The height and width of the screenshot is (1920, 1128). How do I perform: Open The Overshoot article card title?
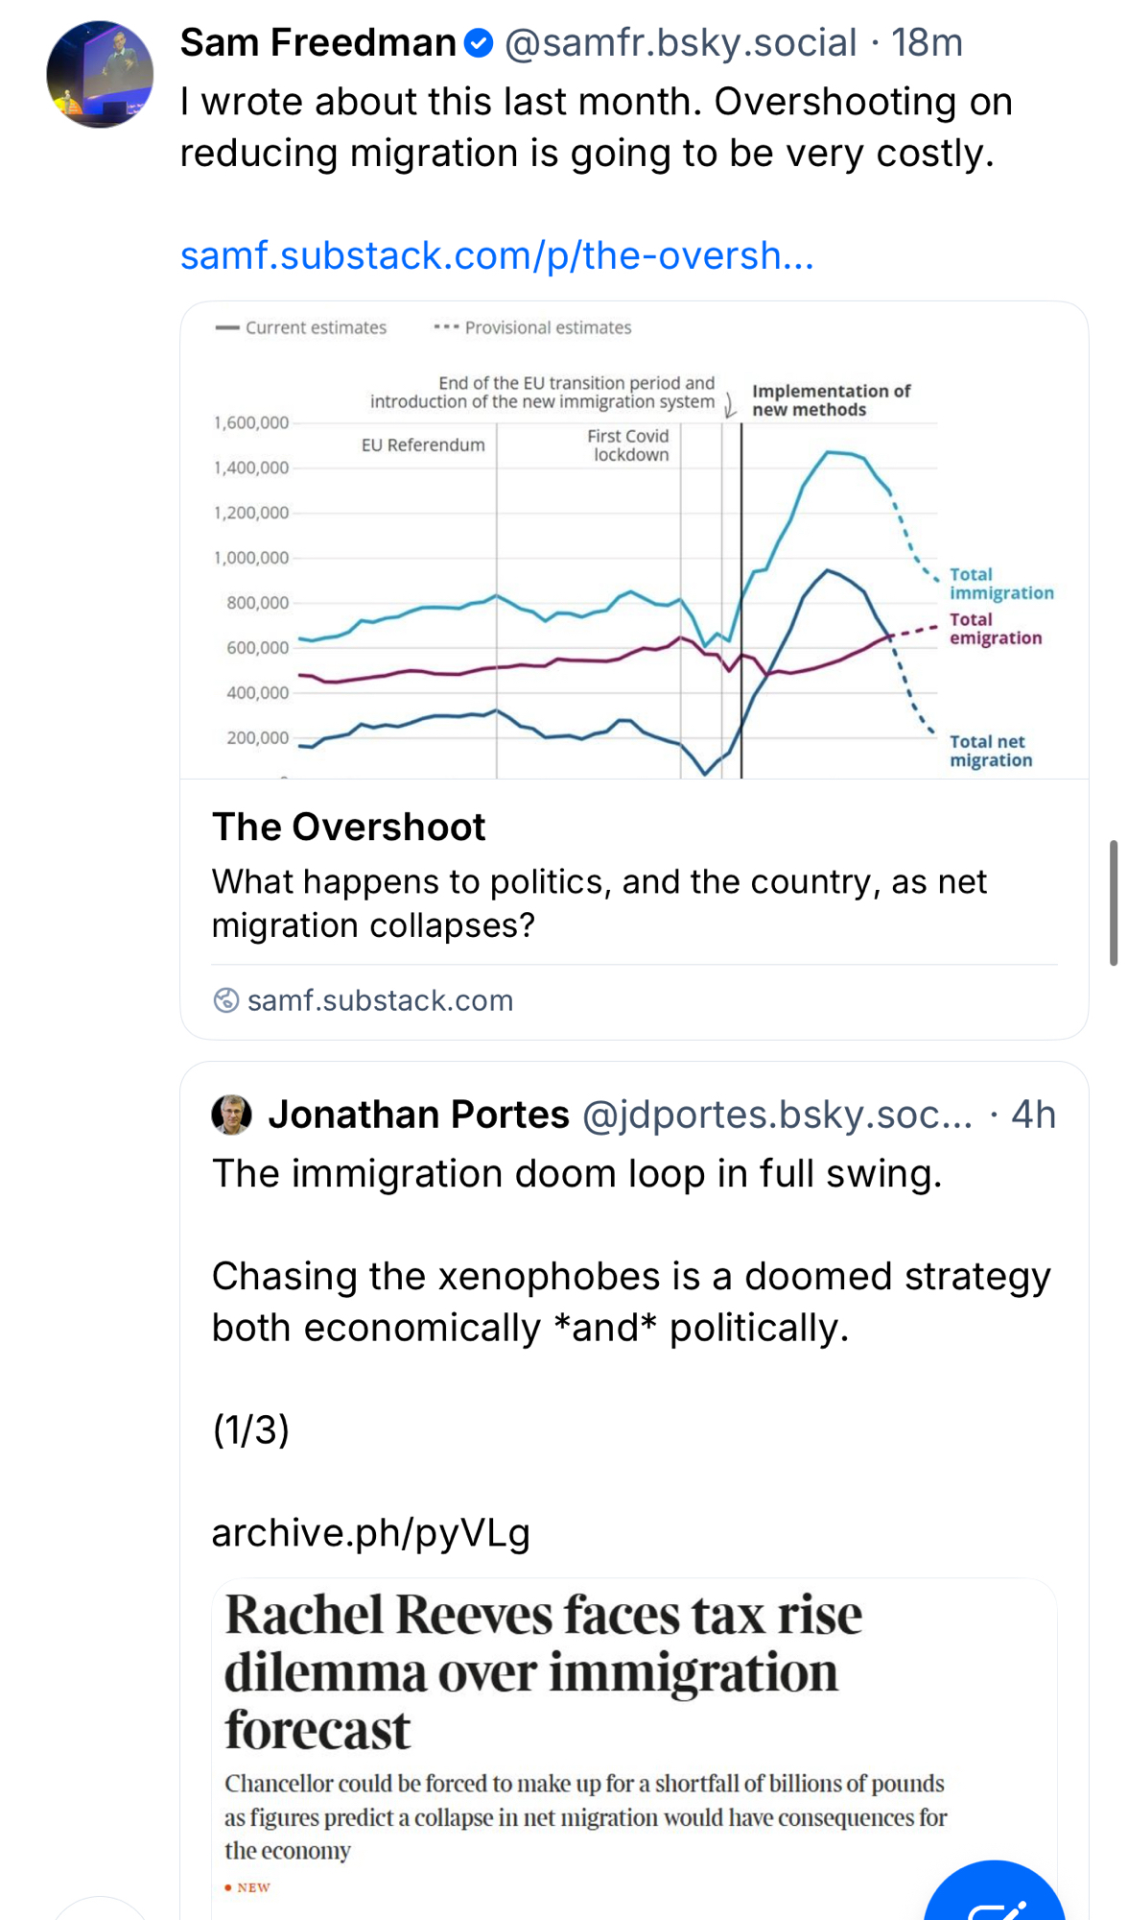tap(348, 827)
